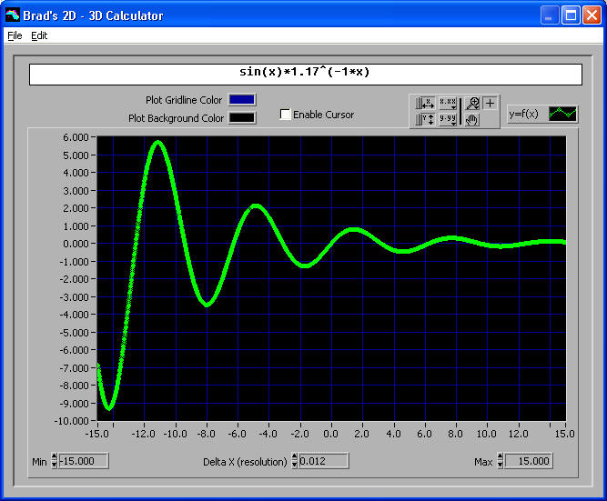The width and height of the screenshot is (607, 501).
Task: Toggle the Enable Cursor checkbox
Action: [286, 115]
